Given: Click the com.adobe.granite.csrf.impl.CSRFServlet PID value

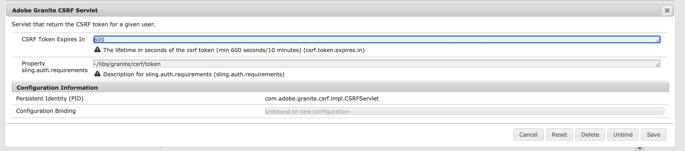Looking at the screenshot, I should click(x=321, y=99).
